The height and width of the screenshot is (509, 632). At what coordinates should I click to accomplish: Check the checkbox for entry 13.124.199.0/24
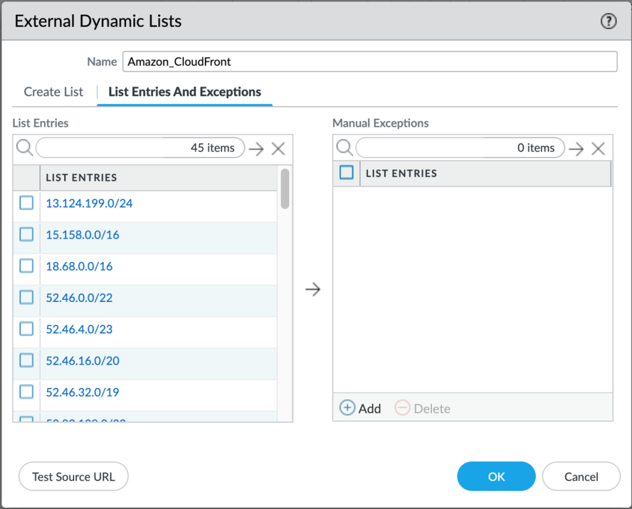click(x=26, y=203)
